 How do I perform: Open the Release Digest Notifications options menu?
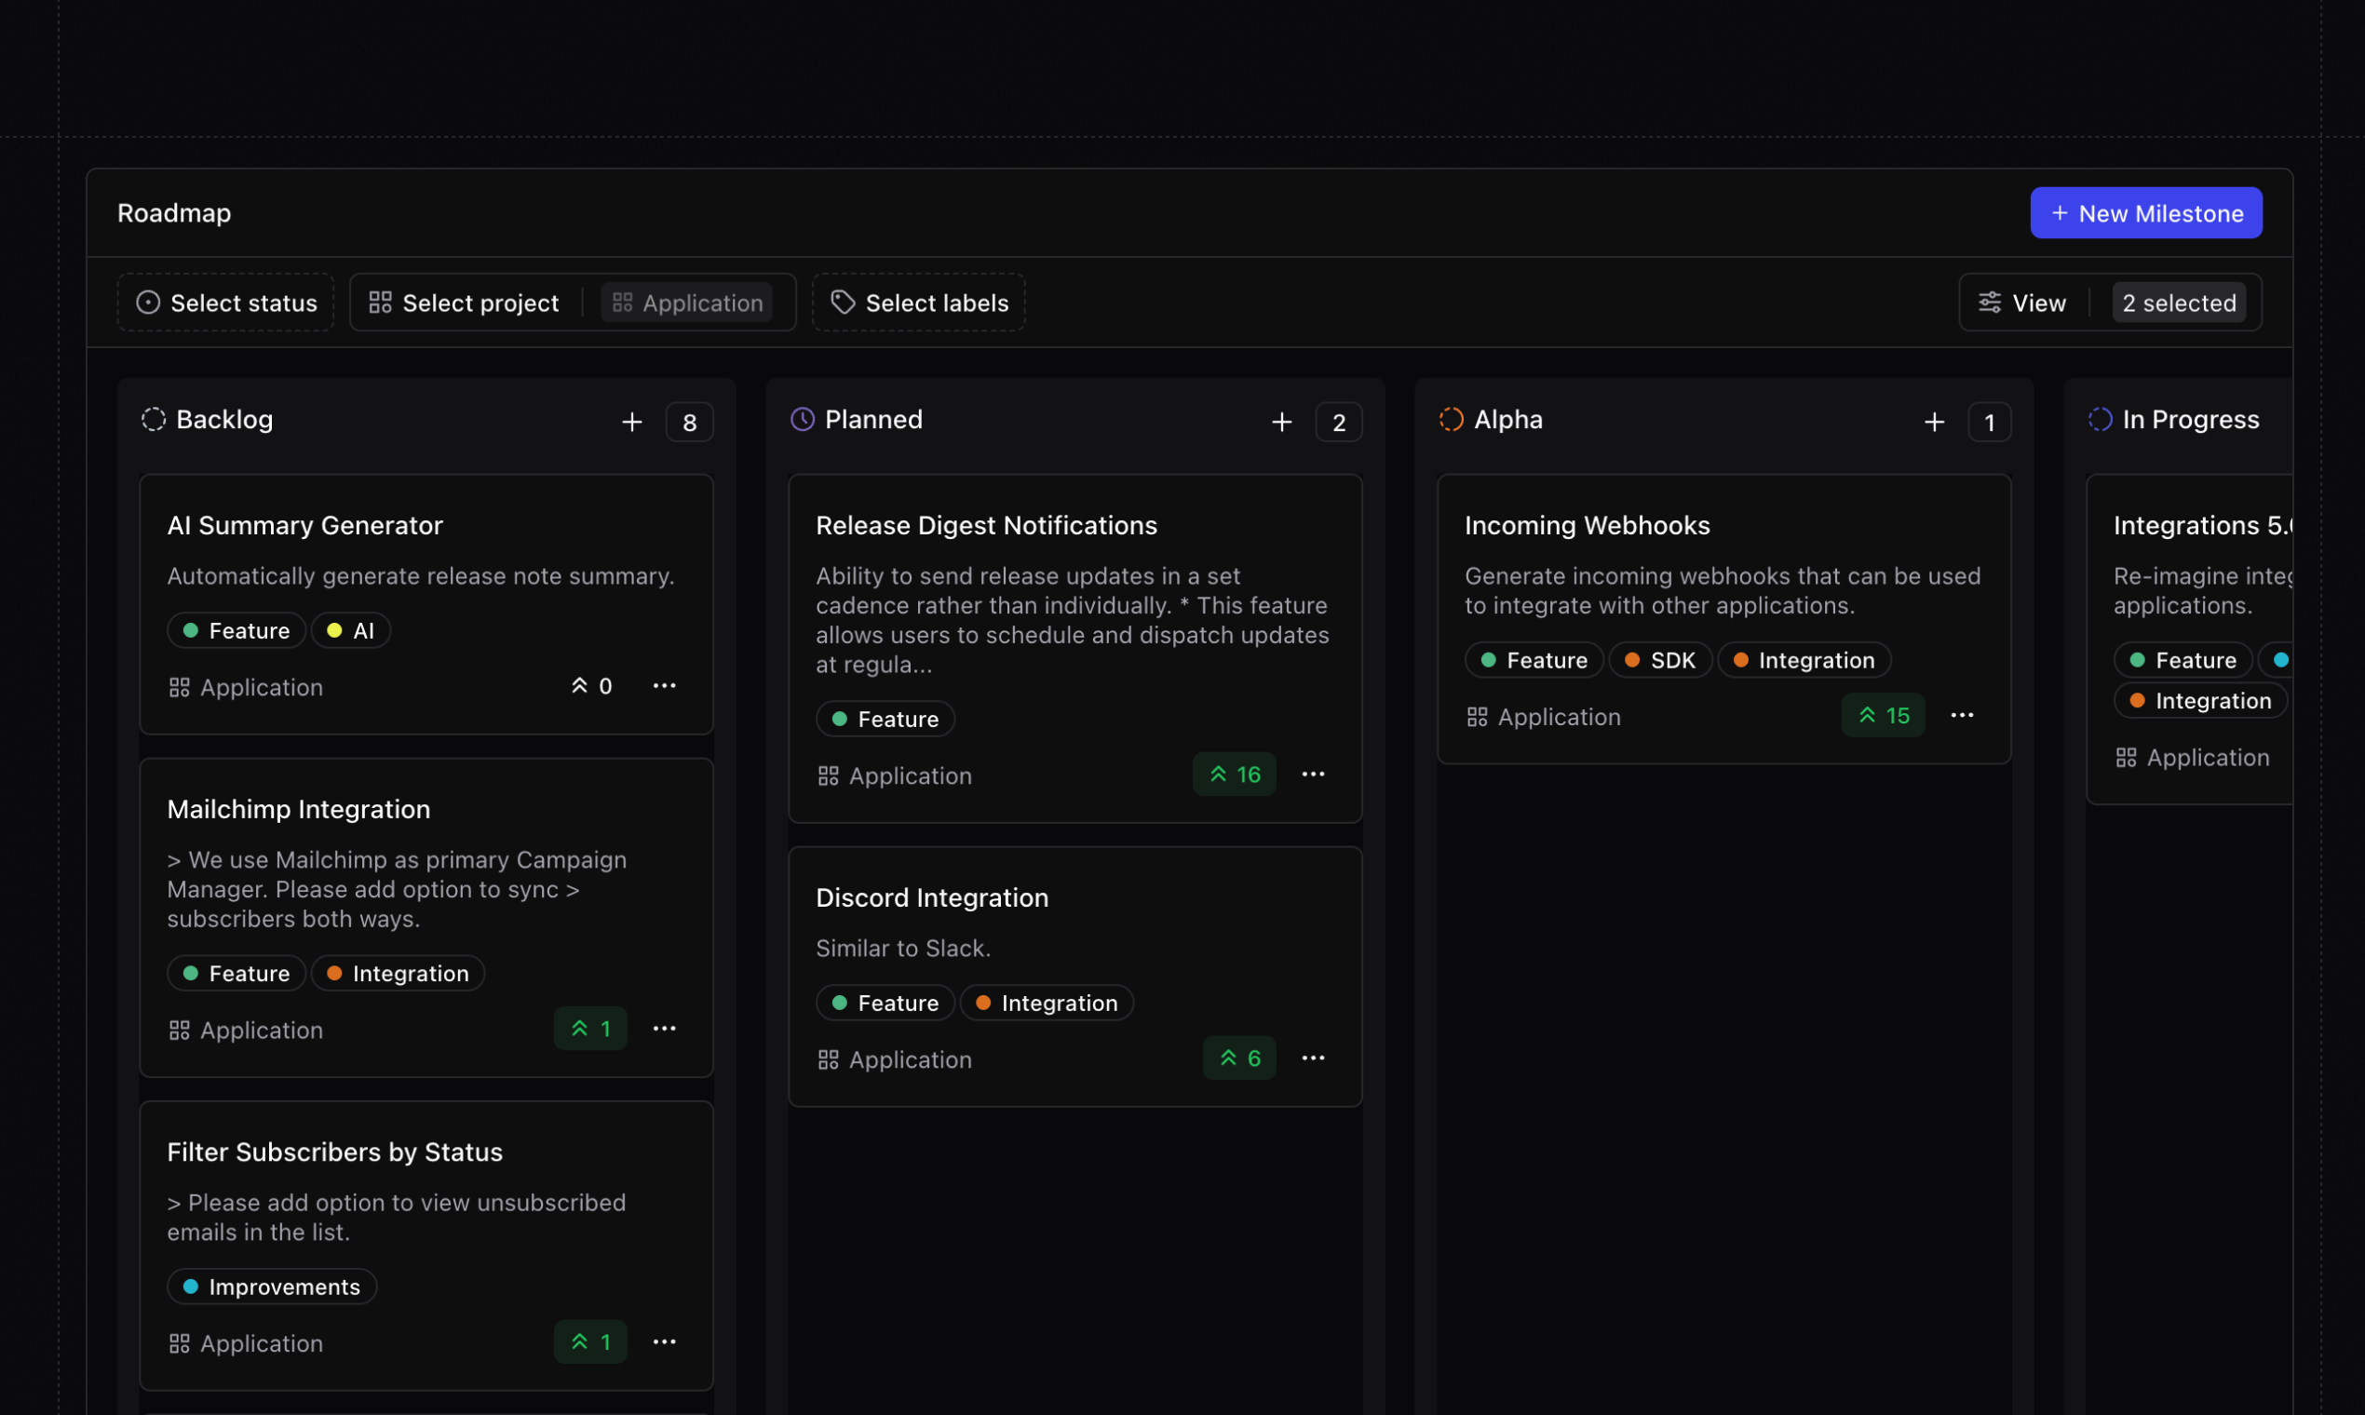point(1313,775)
